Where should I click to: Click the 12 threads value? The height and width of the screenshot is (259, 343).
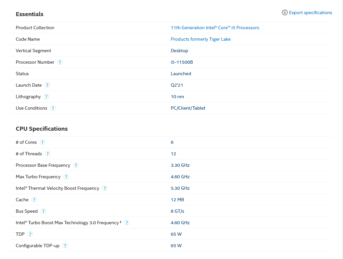173,154
